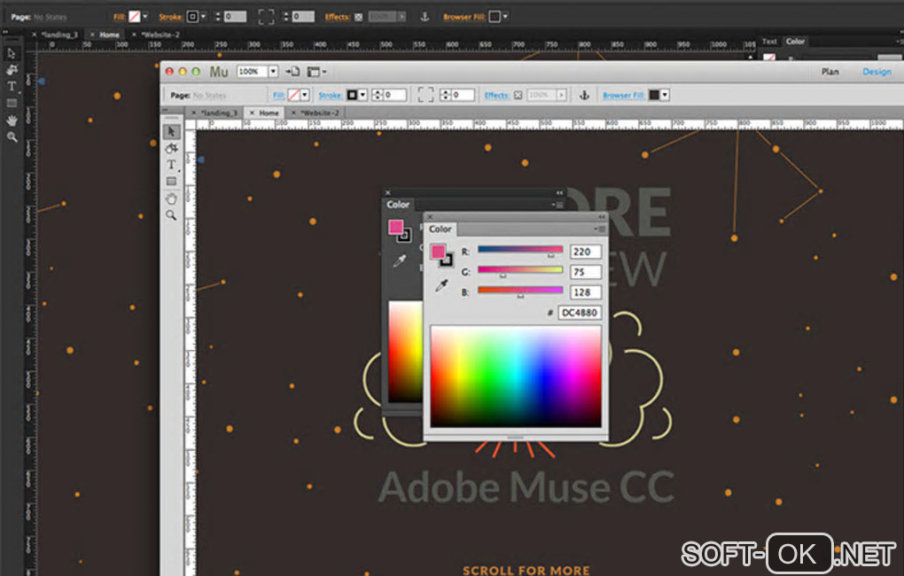
Task: Click the eyedropper in dark Color panel
Action: click(399, 261)
